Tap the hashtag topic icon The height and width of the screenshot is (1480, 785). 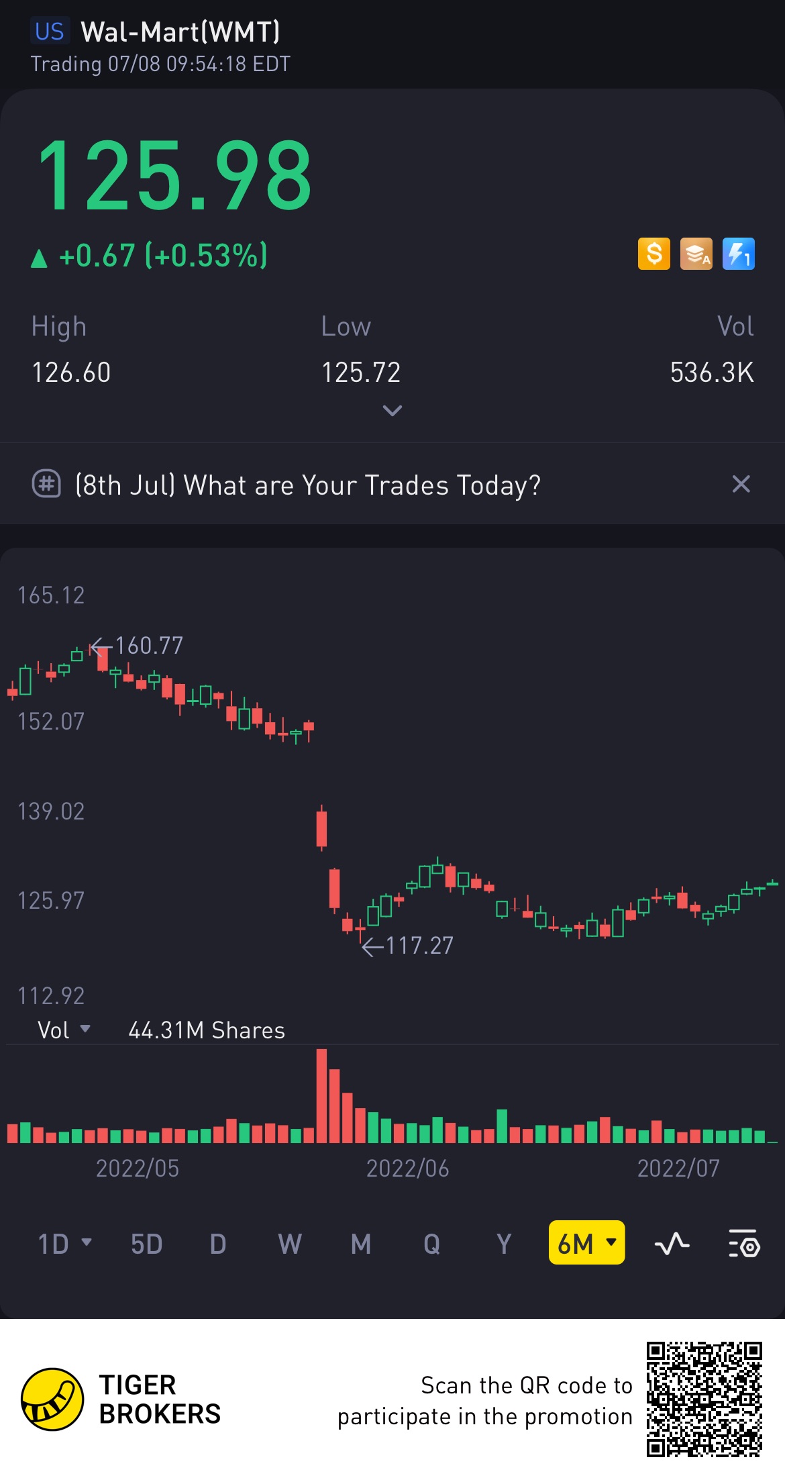click(x=46, y=484)
